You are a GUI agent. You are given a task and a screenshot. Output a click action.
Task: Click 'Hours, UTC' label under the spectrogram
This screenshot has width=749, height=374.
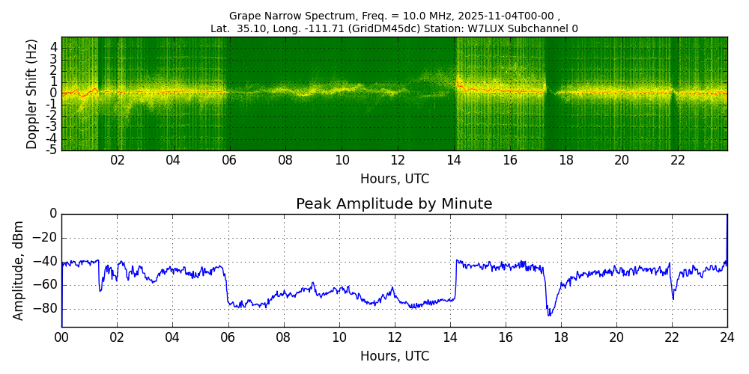coord(394,180)
